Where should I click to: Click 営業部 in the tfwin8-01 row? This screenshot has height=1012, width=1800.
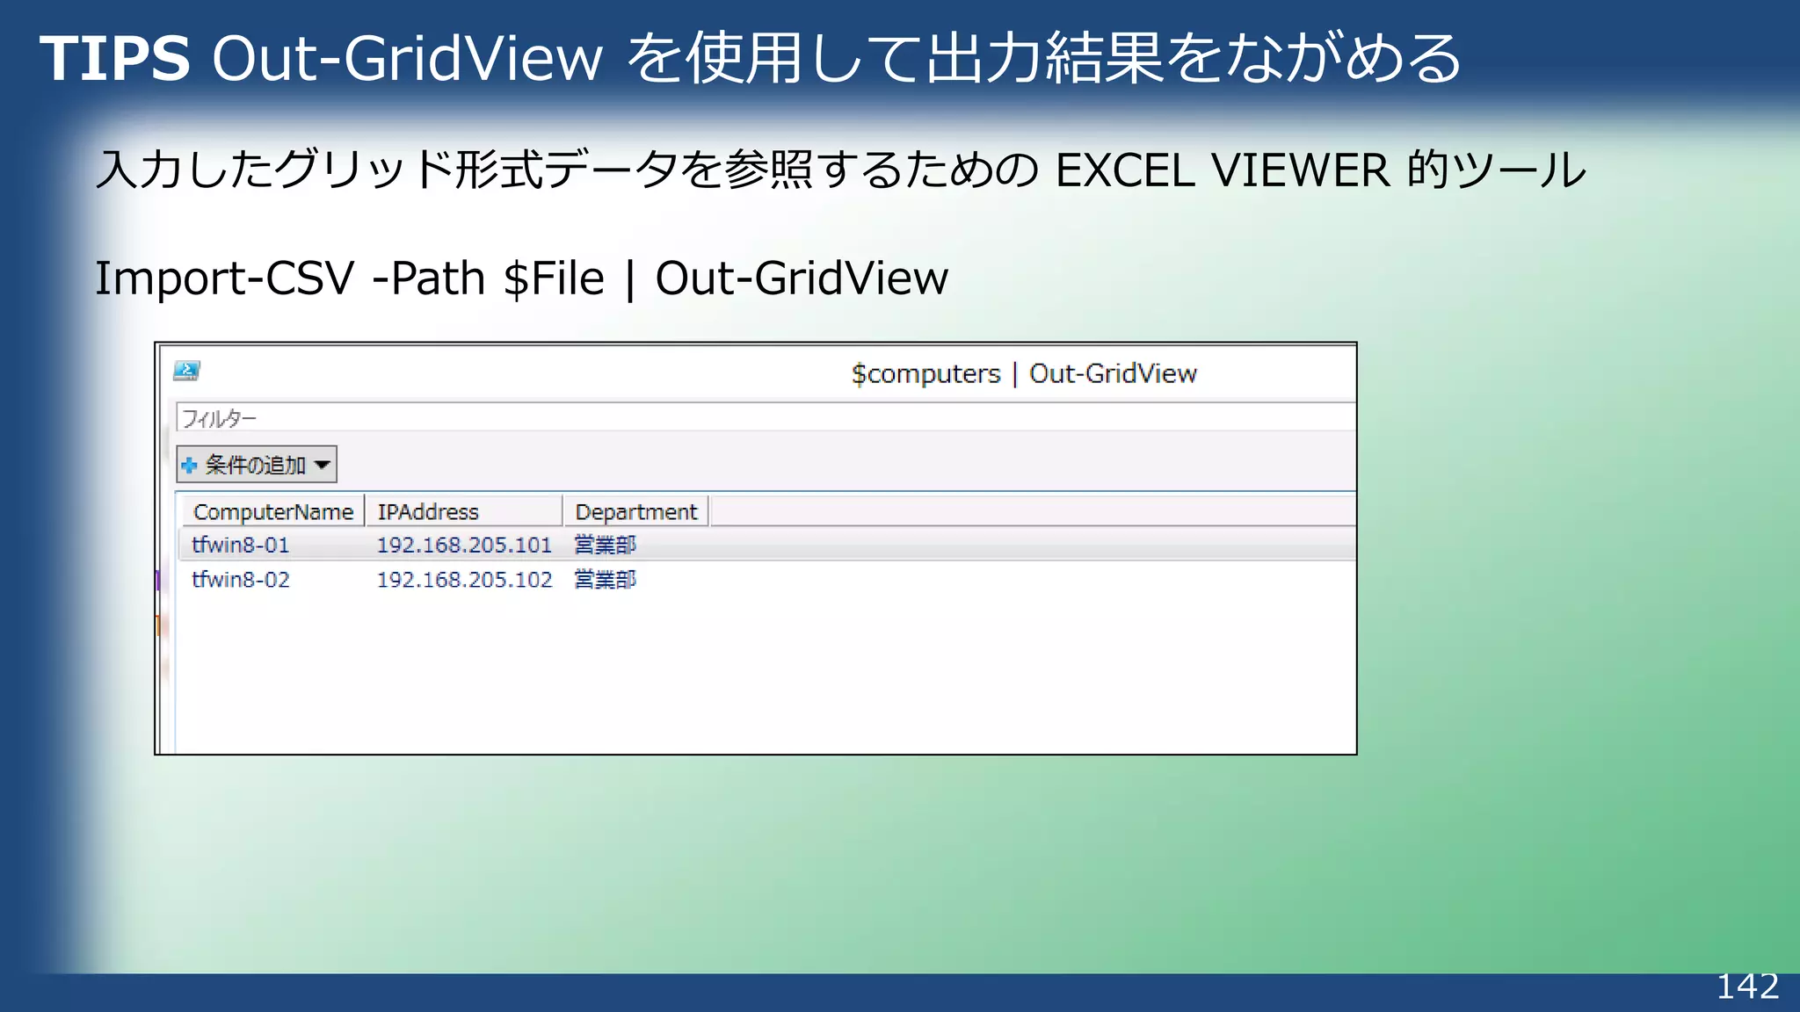605,546
